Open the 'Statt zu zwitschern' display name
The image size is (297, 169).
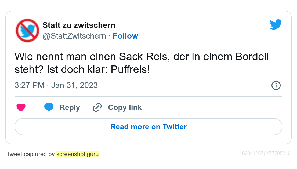tap(79, 25)
